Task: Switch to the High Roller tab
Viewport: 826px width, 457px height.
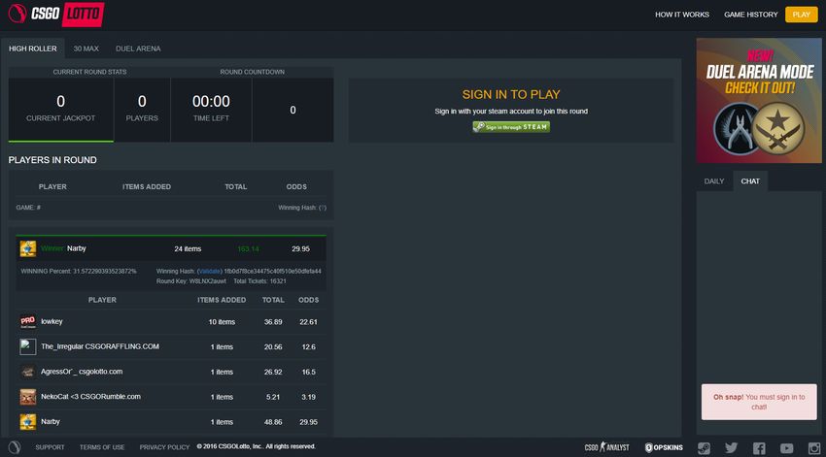Action: pyautogui.click(x=33, y=49)
